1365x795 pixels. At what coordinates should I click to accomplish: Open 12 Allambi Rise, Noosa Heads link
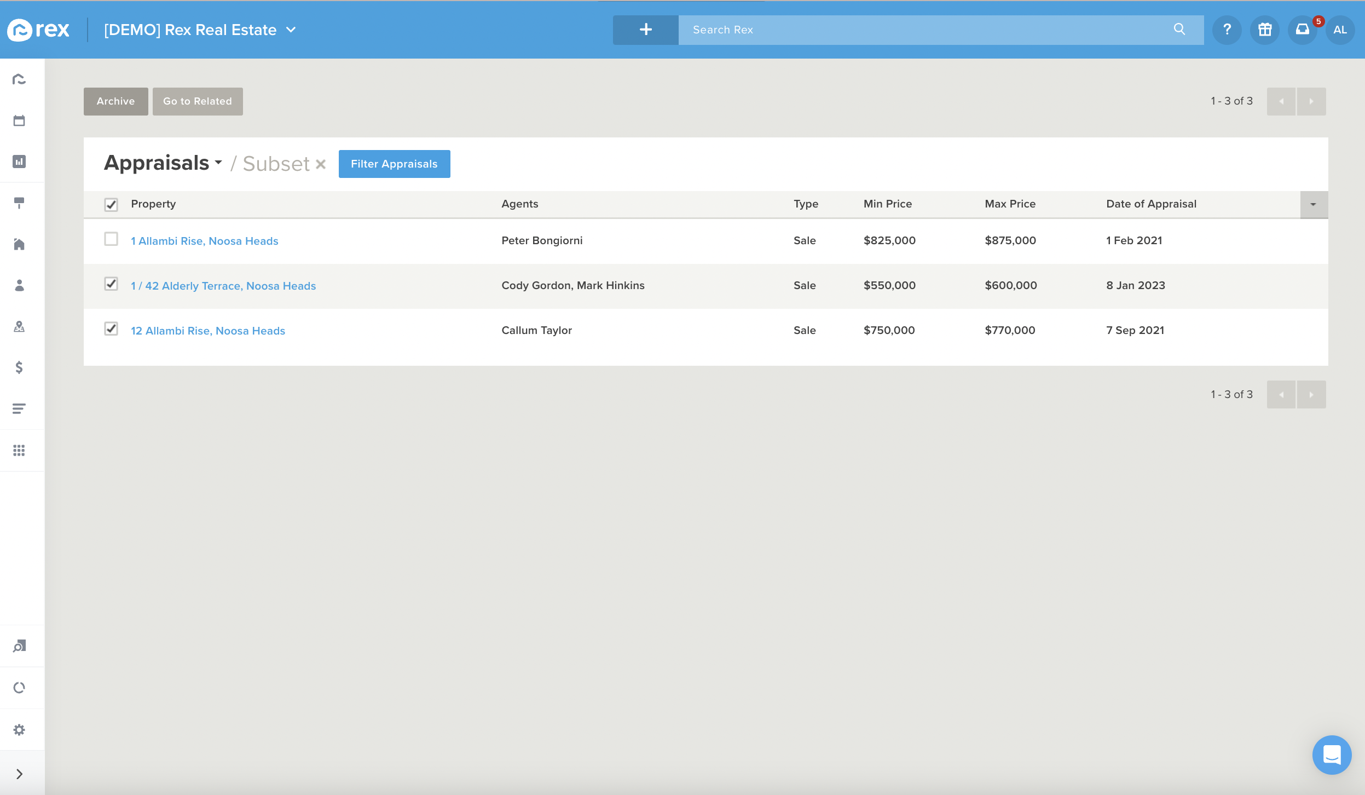tap(208, 331)
